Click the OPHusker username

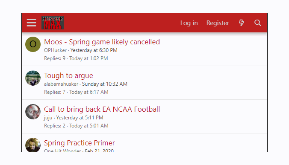(55, 50)
